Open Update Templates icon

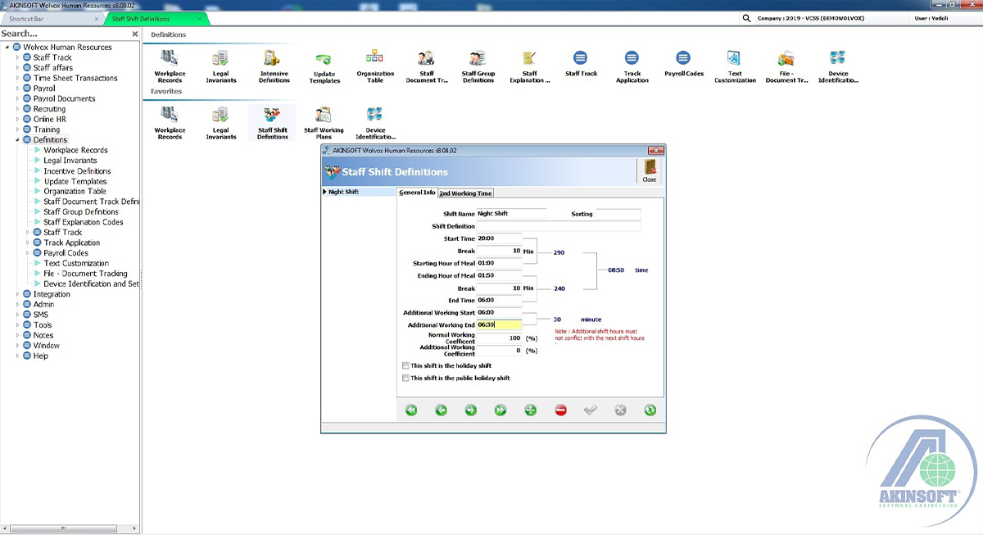324,67
